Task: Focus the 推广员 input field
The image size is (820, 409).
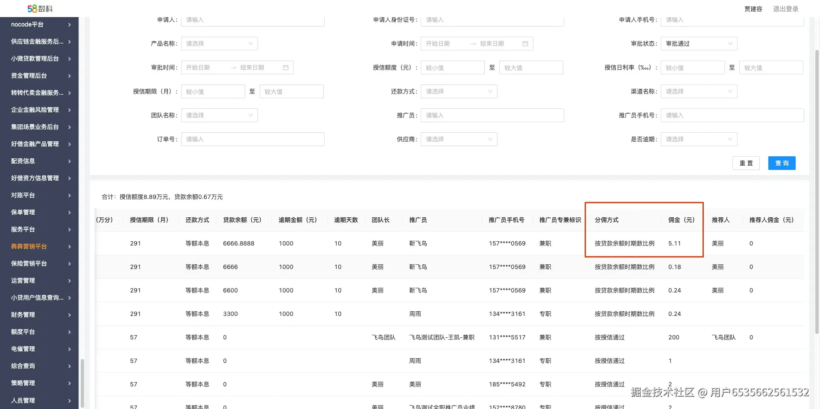Action: point(492,115)
